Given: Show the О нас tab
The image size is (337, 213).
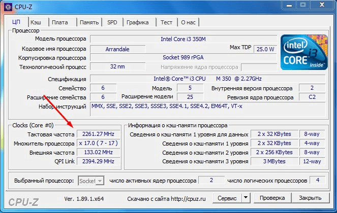Looking at the screenshot, I should 188,22.
